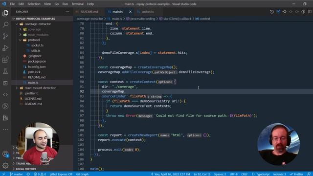
Task: Open the Accounts menu icon
Action: 5,154
